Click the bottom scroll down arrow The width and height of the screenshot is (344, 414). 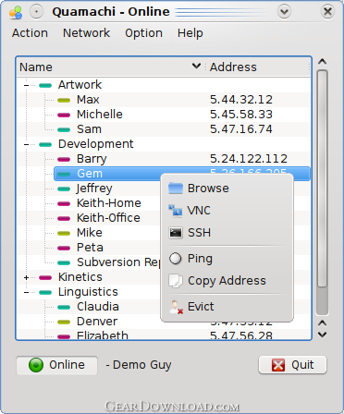click(x=322, y=335)
